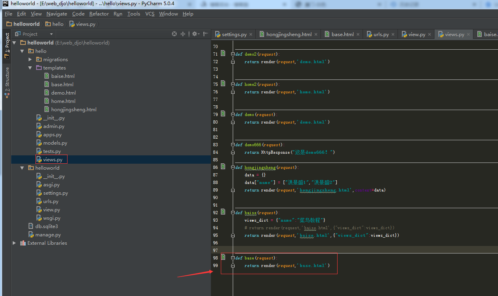Select wsgi.py in project tree
Viewport: 498px width, 296px height.
pyautogui.click(x=48, y=218)
